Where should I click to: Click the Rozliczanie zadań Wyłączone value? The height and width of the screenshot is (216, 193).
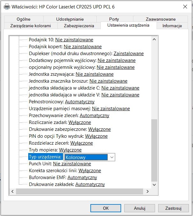pos(80,122)
